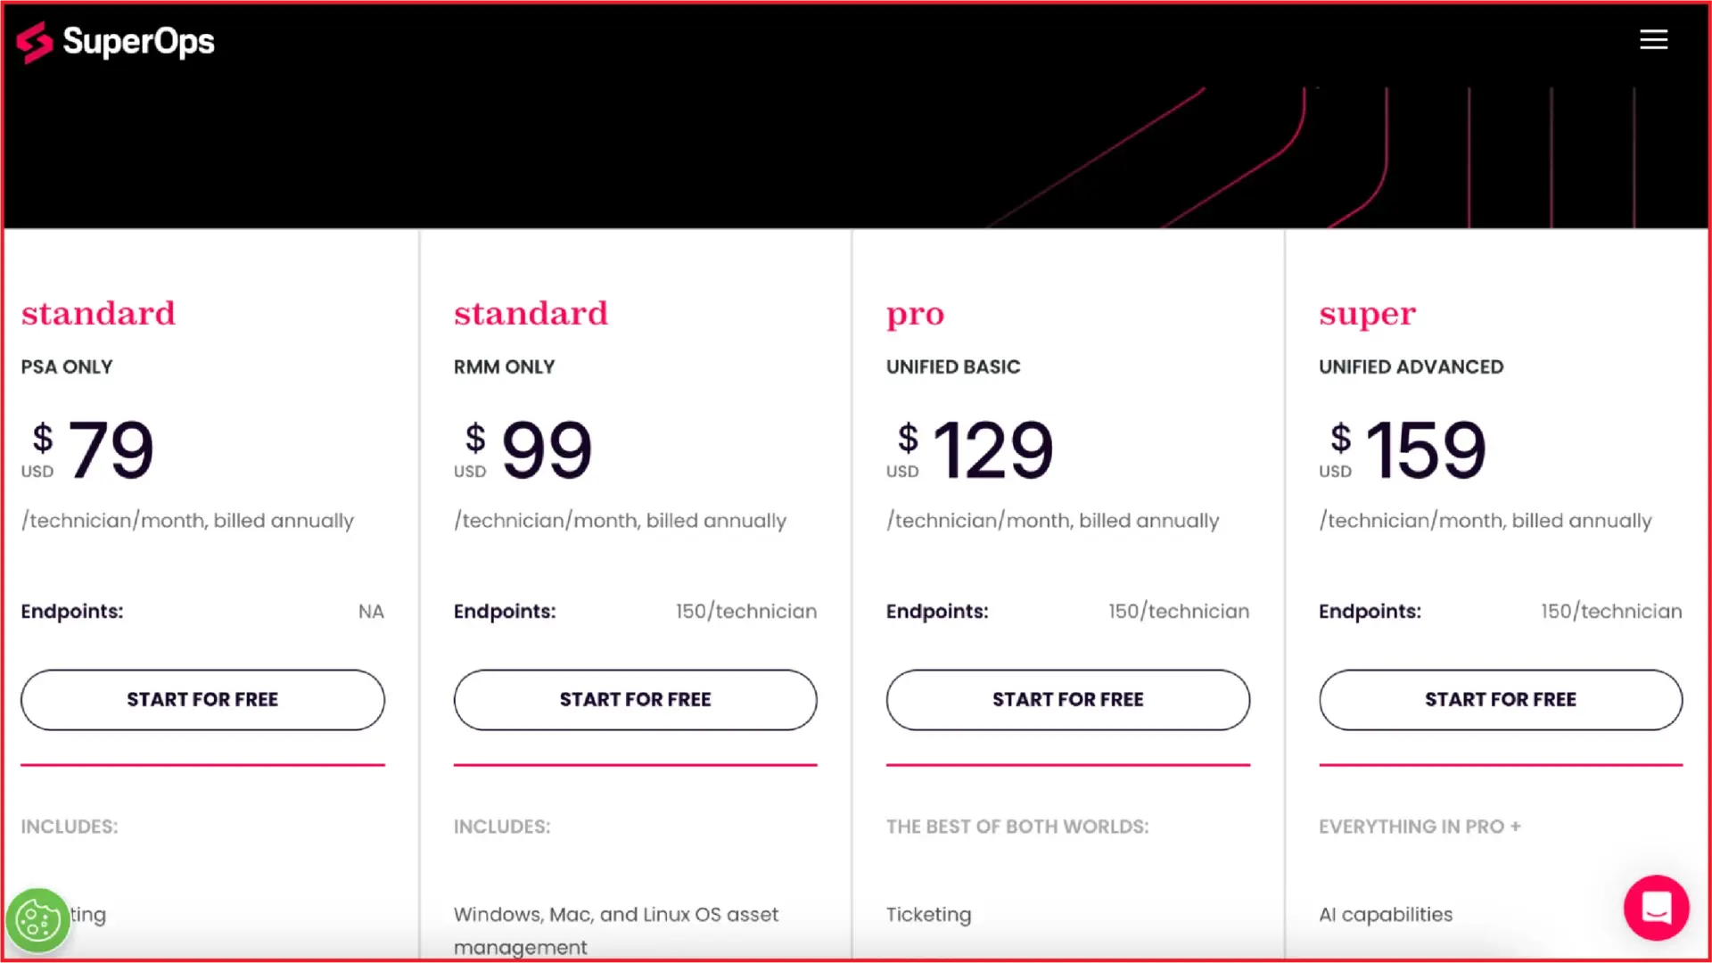Click 'AI capabilities' in the super plan
Image resolution: width=1712 pixels, height=963 pixels.
click(x=1385, y=915)
